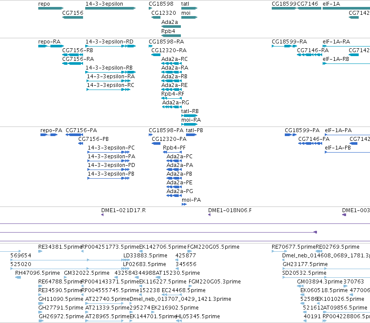Select the 14-3-3epsilon-RC transcript
The width and height of the screenshot is (370, 323).
coord(109,90)
